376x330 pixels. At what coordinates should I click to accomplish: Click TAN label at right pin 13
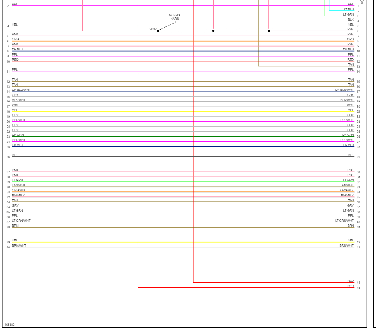351,65
